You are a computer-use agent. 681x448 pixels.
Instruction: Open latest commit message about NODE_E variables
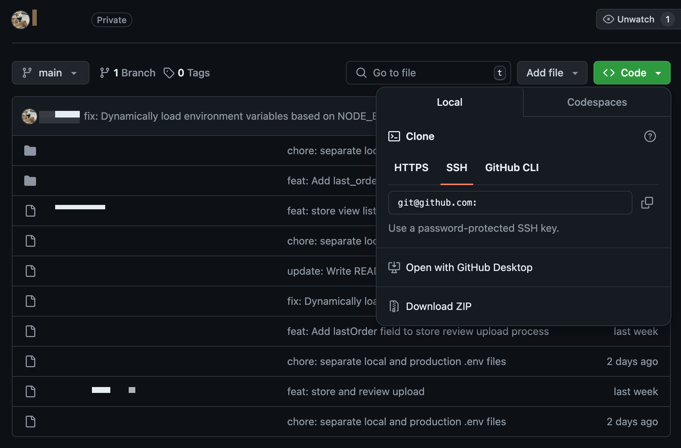[x=230, y=116]
